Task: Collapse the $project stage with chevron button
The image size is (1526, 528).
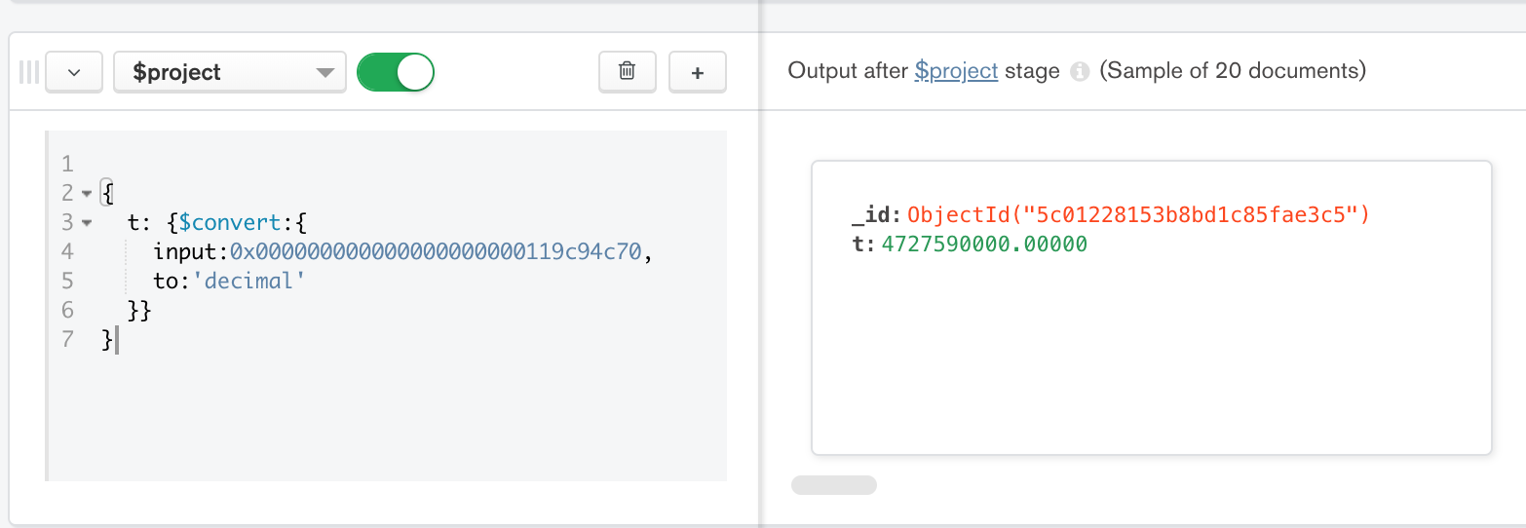Action: (74, 72)
